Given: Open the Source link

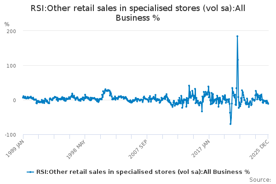Looking at the screenshot, I should (x=261, y=180).
